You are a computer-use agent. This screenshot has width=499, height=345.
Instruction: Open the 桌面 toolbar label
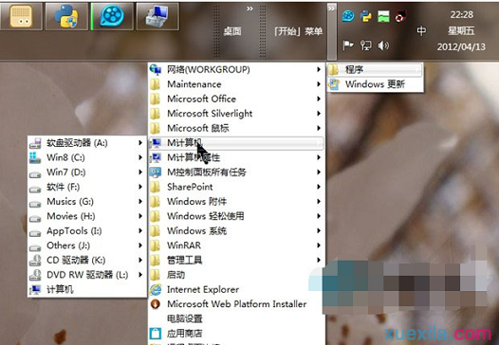232,31
